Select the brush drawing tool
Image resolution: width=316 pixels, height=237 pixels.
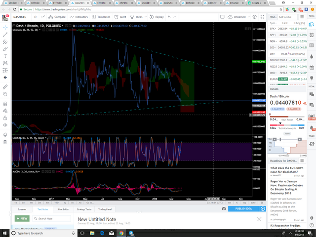(5, 49)
